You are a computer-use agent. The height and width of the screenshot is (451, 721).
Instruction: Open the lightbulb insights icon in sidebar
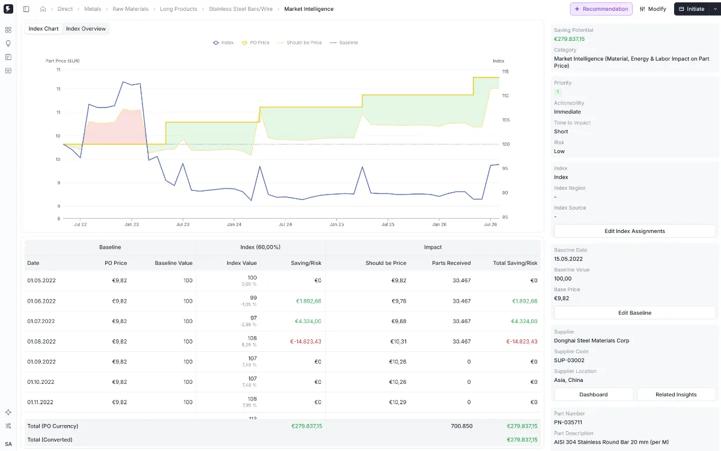point(8,43)
